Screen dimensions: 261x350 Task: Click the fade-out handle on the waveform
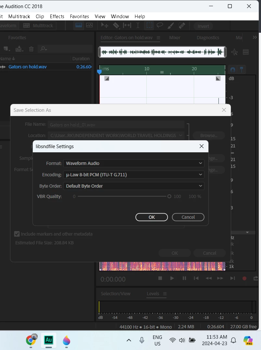click(218, 78)
